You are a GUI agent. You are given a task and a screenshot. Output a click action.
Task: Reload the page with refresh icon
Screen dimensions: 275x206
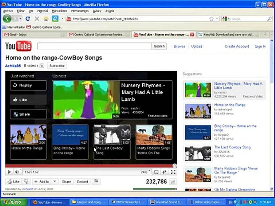[x=28, y=19]
